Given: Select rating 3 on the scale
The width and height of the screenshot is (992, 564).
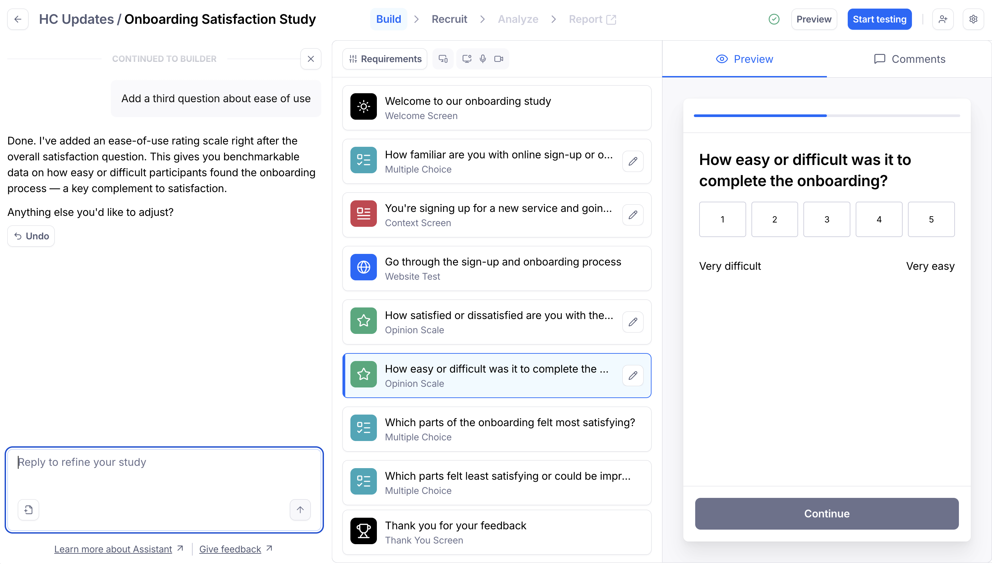Looking at the screenshot, I should pyautogui.click(x=827, y=219).
